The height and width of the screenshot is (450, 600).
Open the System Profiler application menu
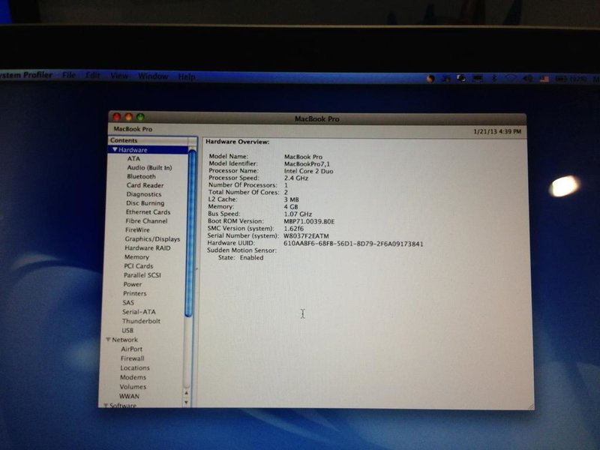pos(25,75)
